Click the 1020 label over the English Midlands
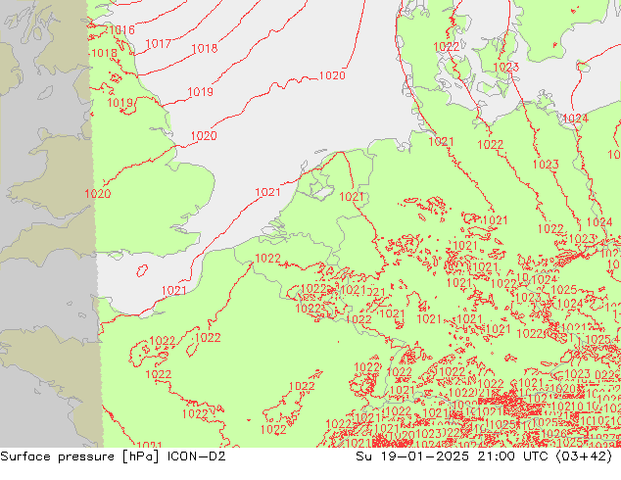 point(97,194)
